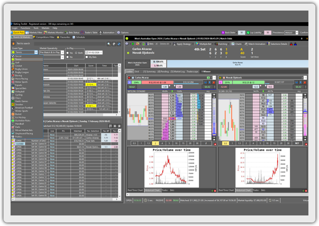
Task: Open the Trader's Table
Action: coord(89,32)
